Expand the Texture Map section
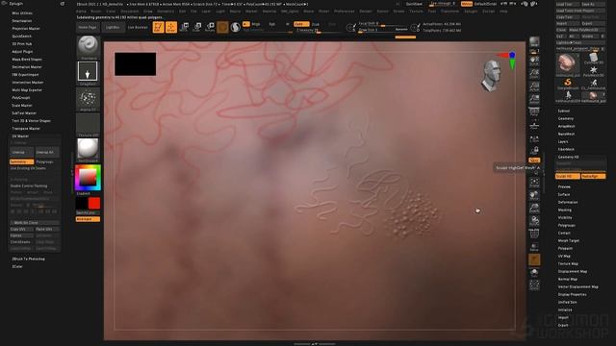 click(x=568, y=263)
